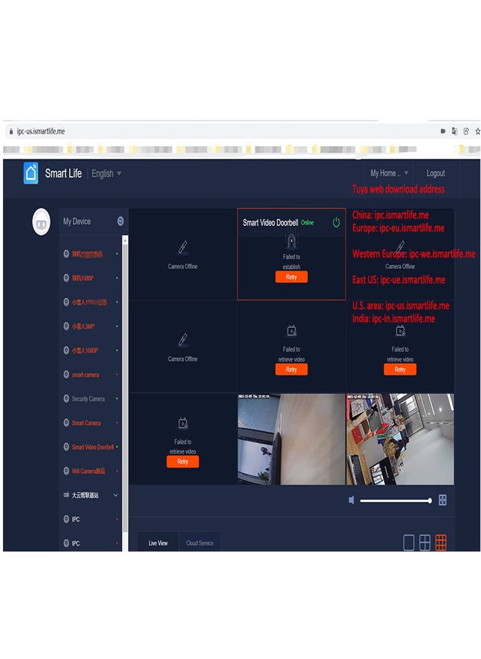The height and width of the screenshot is (659, 481).
Task: Open the live feed showing office with flags
Action: [x=400, y=439]
